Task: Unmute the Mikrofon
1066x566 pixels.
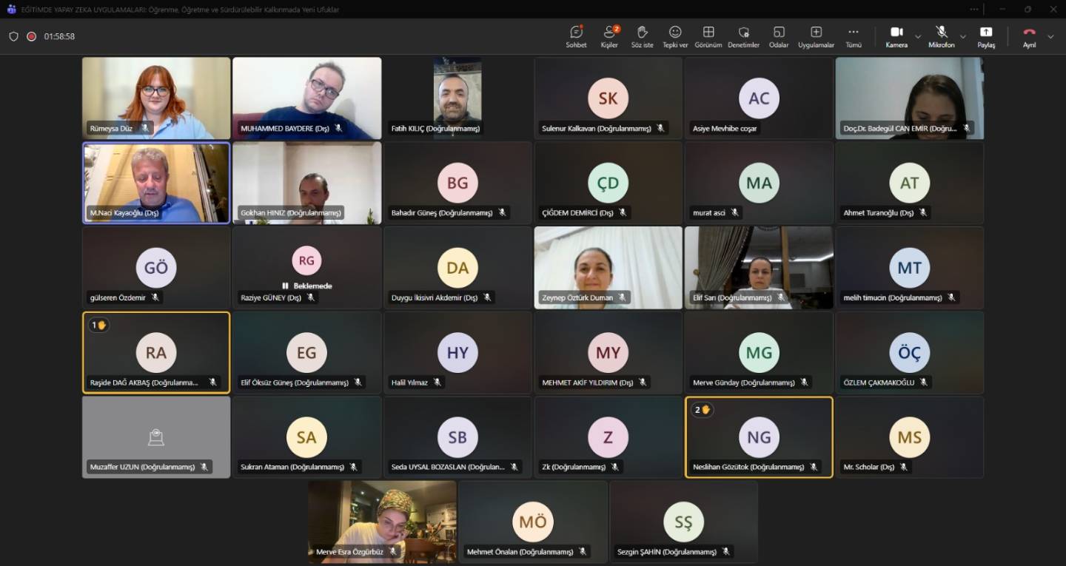Action: tap(941, 36)
